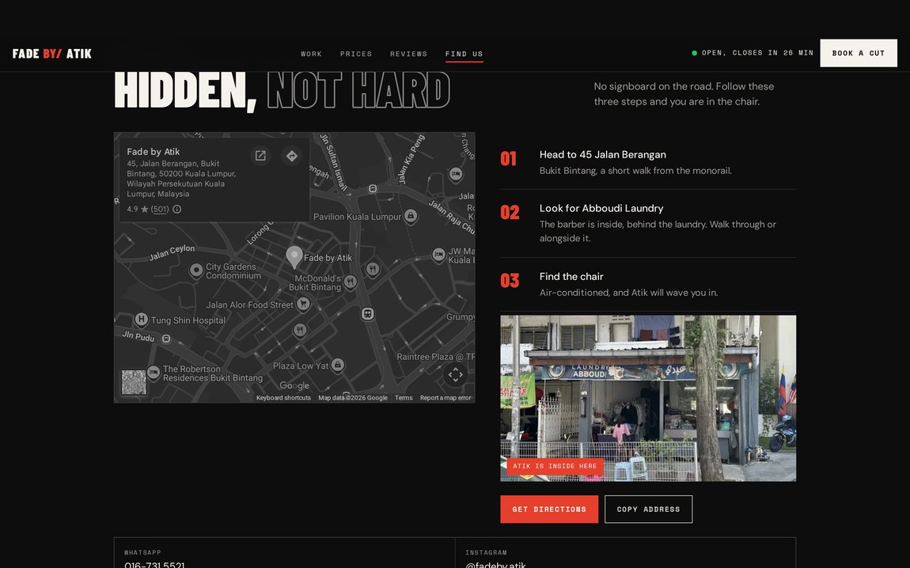Click the diamond directions icon in map card
The image size is (910, 568).
291,156
